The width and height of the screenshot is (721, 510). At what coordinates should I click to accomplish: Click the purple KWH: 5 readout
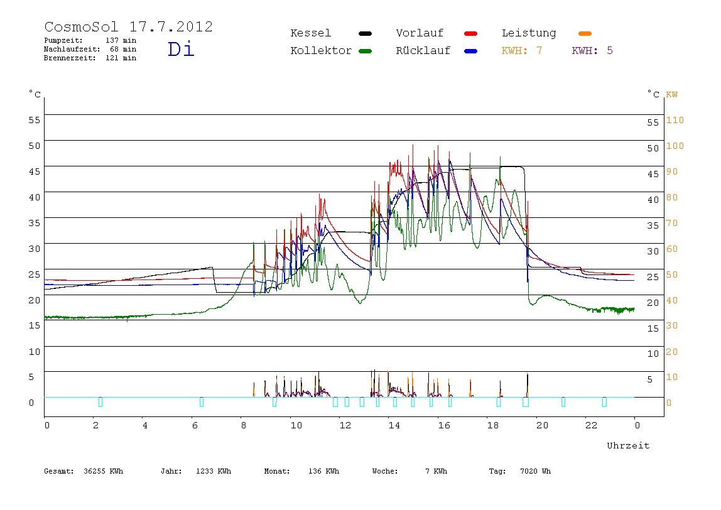pos(592,51)
